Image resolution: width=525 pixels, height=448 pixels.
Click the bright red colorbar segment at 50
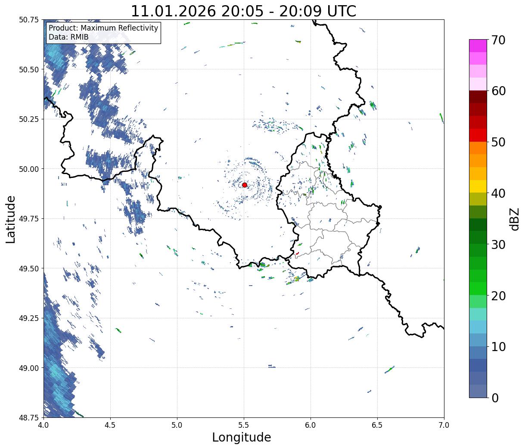click(478, 135)
